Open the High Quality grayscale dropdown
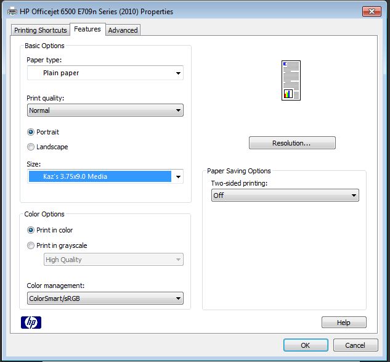Screen dimensions: 390x362 pos(113,260)
